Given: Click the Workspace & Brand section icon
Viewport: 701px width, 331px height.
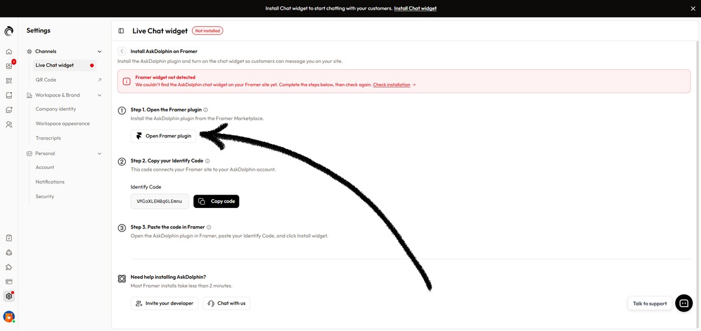Looking at the screenshot, I should (x=29, y=95).
